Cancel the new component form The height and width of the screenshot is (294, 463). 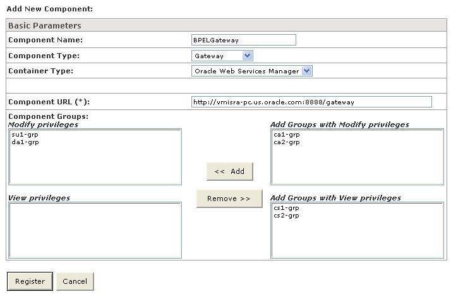[75, 281]
